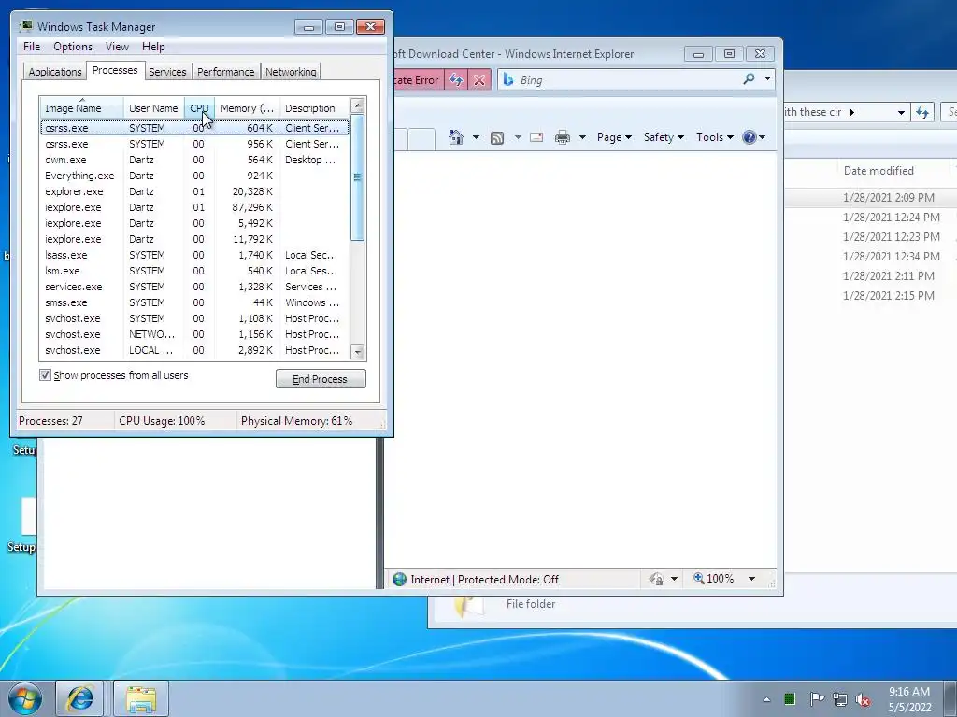Select the Processes tab
The width and height of the screenshot is (957, 717).
pyautogui.click(x=115, y=70)
